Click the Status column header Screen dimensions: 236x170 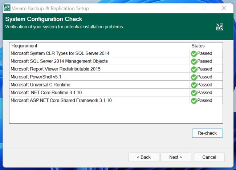pos(198,46)
